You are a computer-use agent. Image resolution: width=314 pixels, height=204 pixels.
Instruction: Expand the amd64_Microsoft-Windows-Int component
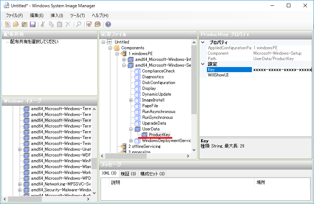click(124, 59)
